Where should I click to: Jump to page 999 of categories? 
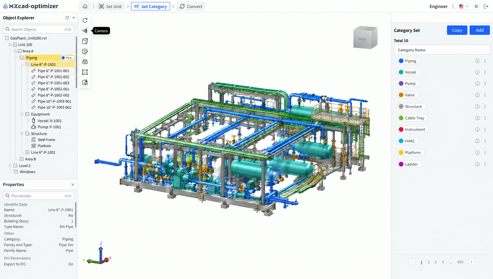(460, 262)
